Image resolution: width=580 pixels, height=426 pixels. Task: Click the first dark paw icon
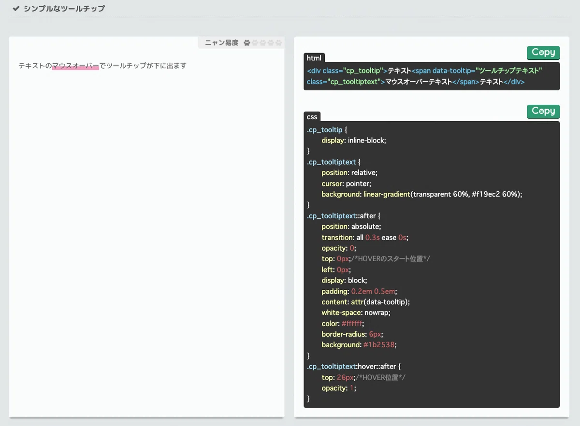(247, 43)
